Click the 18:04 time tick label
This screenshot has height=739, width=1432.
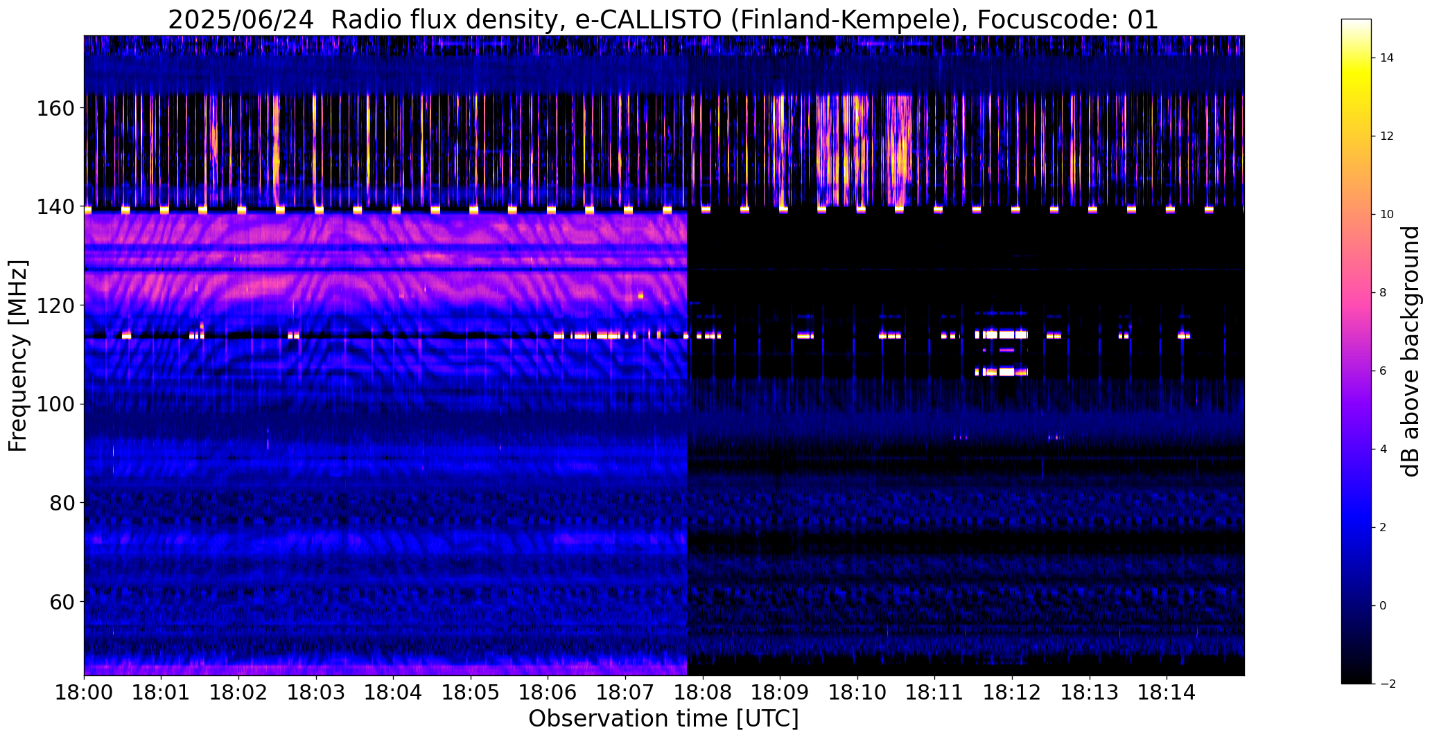(393, 693)
